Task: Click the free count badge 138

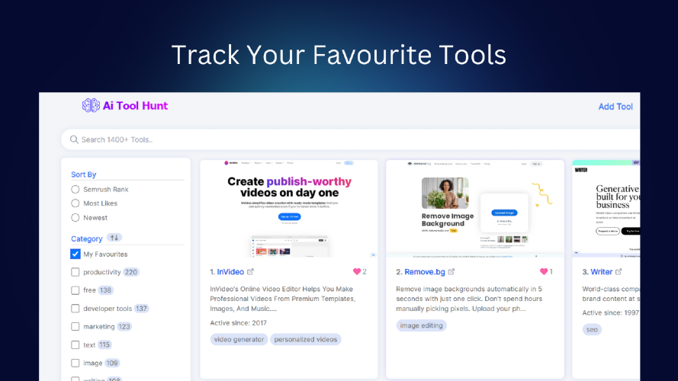Action: (x=105, y=290)
